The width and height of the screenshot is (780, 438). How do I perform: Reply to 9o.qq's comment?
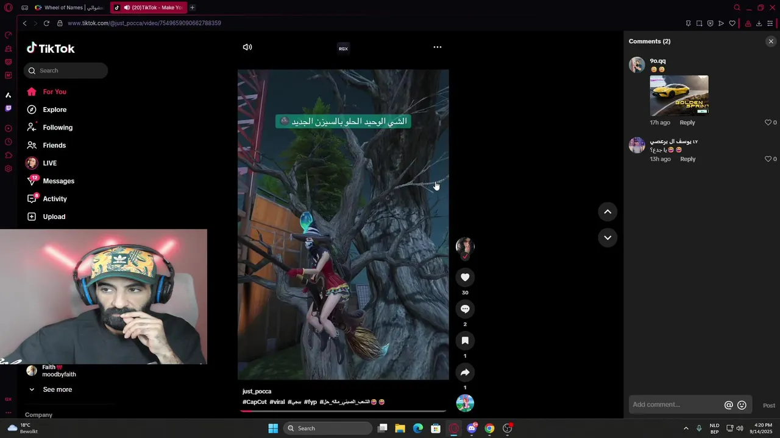pos(687,122)
